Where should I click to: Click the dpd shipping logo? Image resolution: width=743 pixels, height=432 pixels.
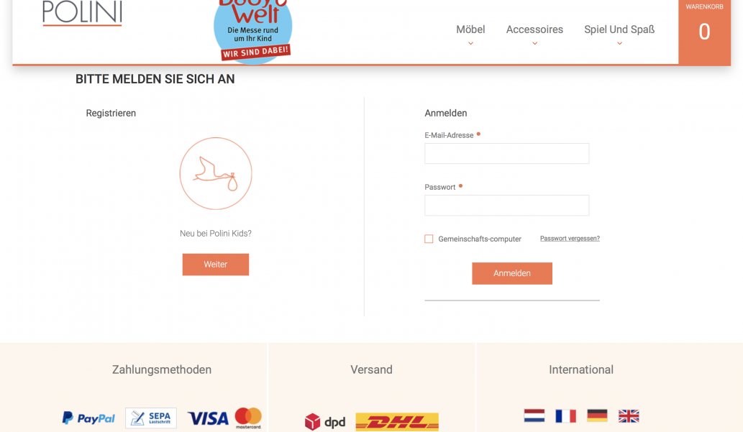coord(325,422)
